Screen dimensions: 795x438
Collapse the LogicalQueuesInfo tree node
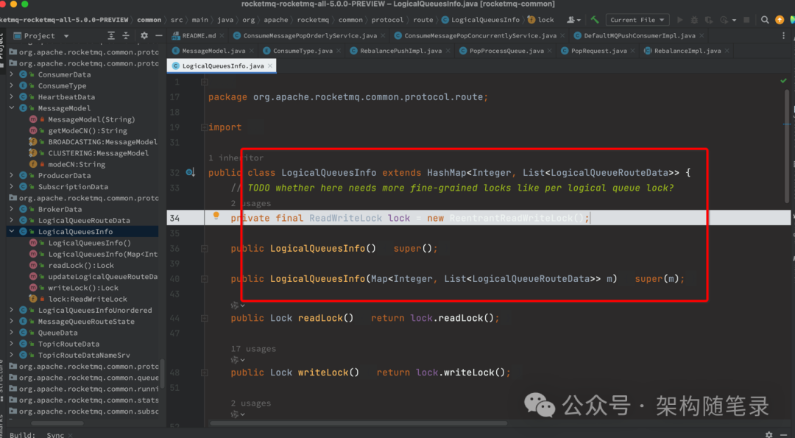pyautogui.click(x=11, y=232)
